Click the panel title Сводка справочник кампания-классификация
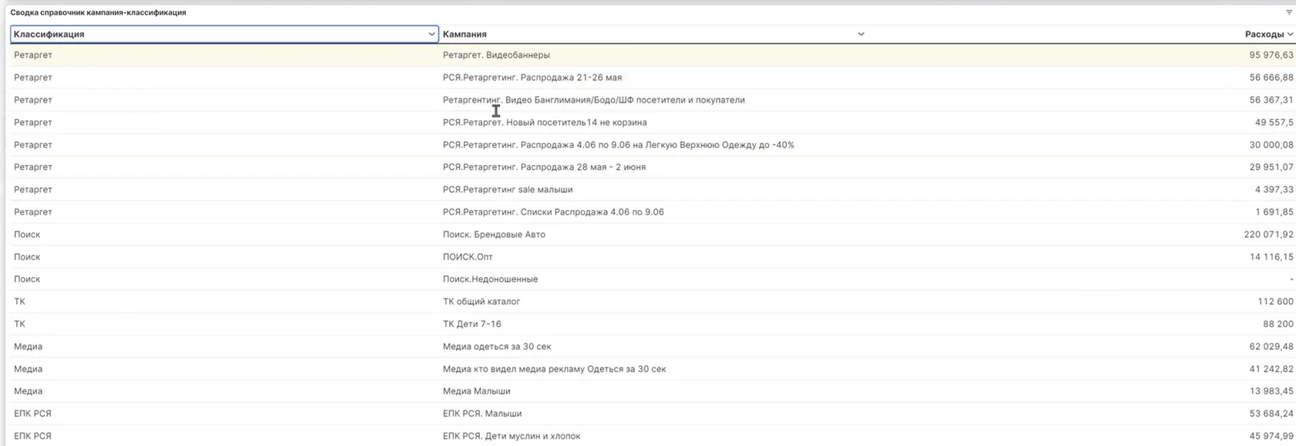This screenshot has height=446, width=1296. coord(98,12)
